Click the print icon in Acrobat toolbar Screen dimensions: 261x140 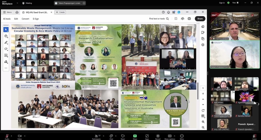coord(189,19)
